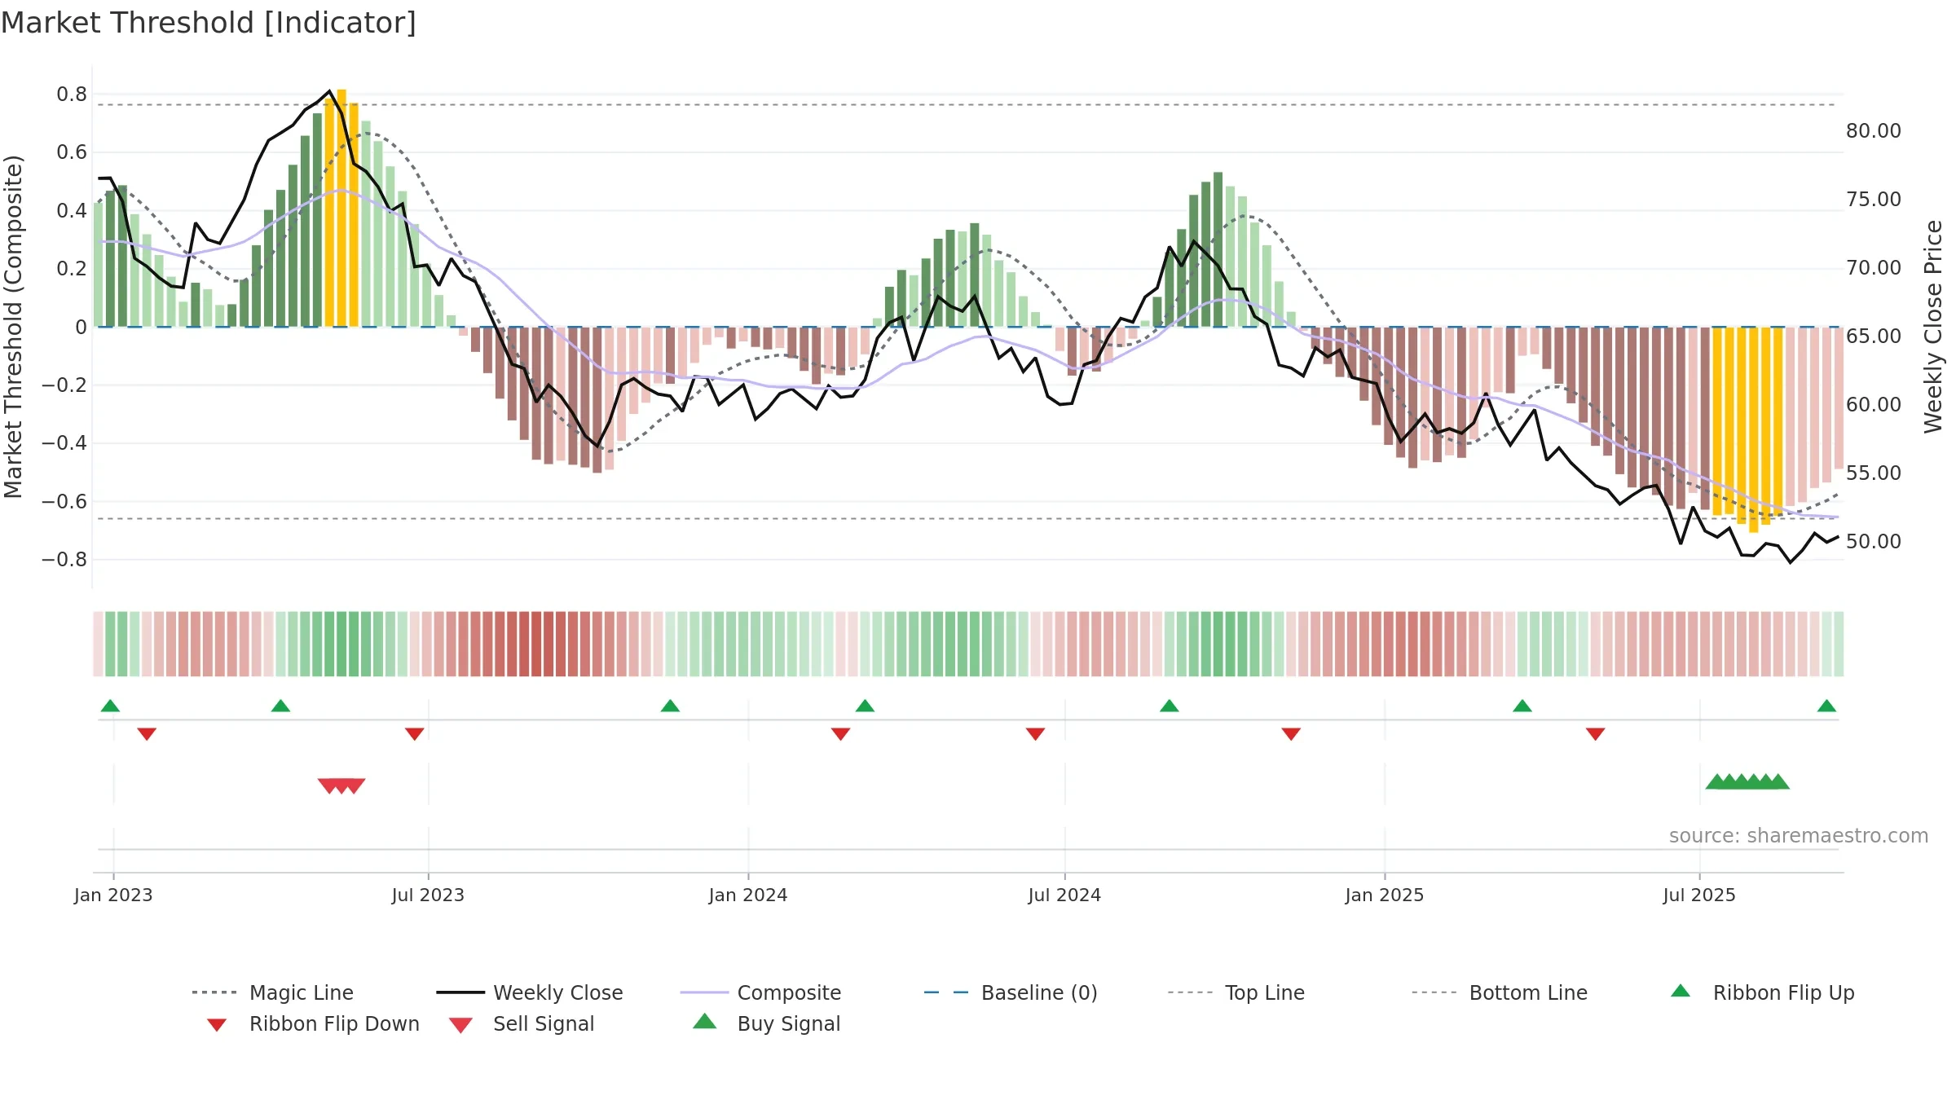The width and height of the screenshot is (1956, 1100).
Task: Click the 80.00 price axis label
Action: 1874,131
